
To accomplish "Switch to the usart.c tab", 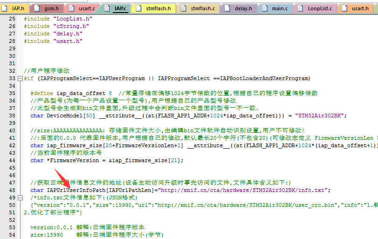I will (x=83, y=8).
